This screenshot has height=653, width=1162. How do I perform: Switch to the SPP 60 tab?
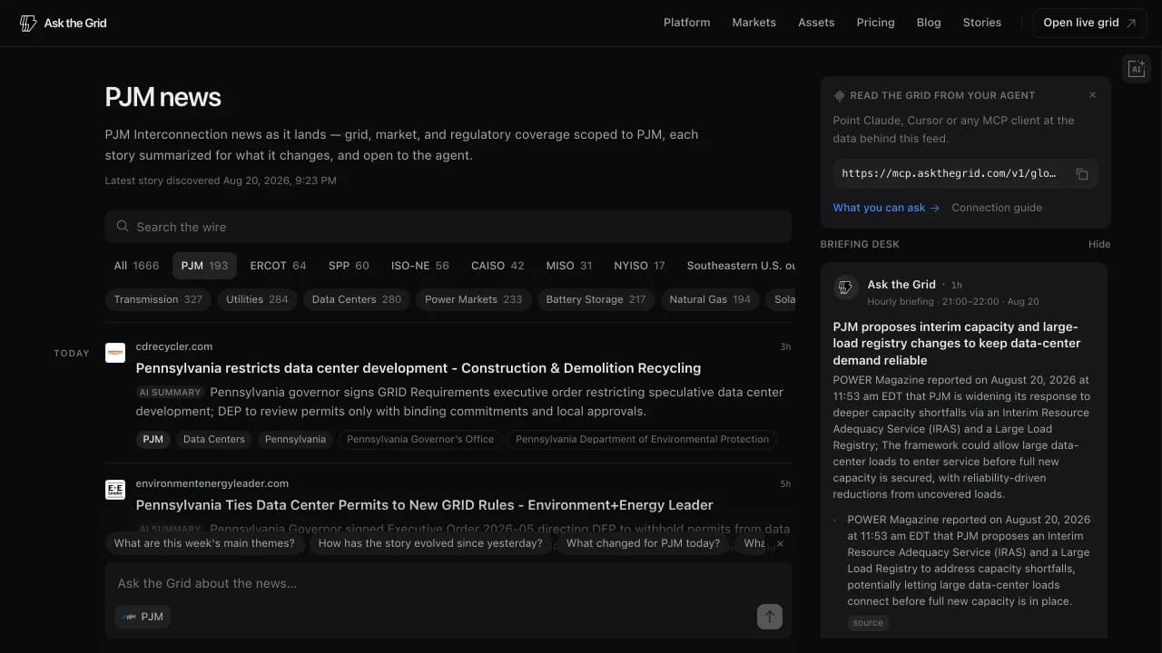349,266
